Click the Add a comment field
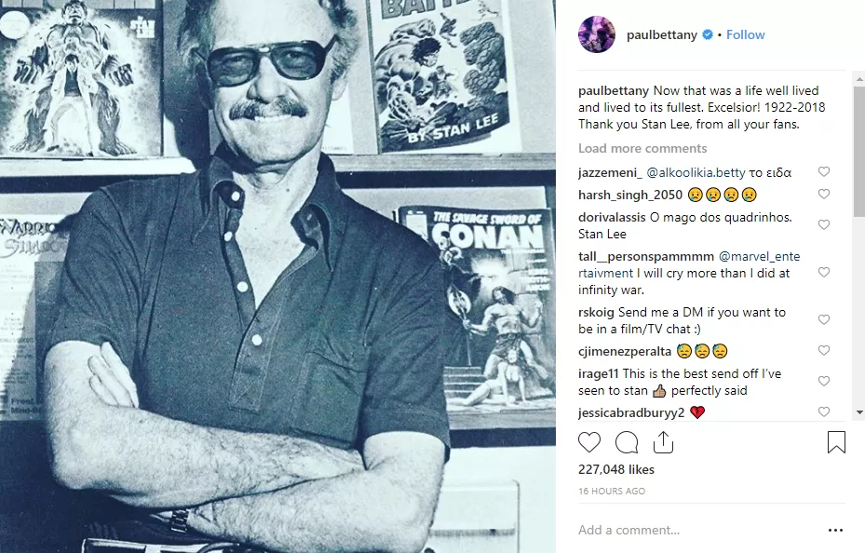The width and height of the screenshot is (865, 553). 689,531
